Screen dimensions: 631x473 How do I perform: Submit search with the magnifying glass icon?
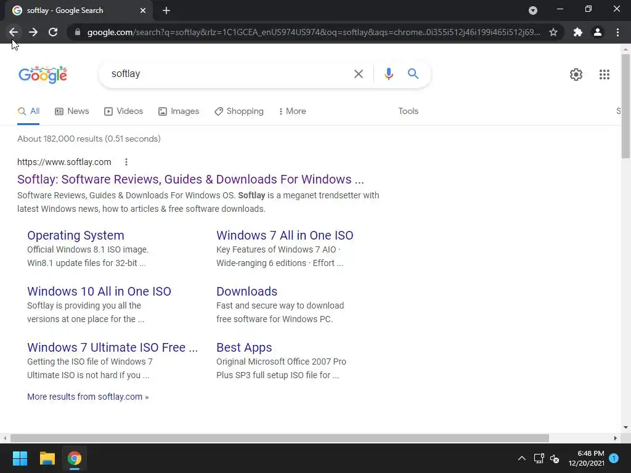pos(413,74)
